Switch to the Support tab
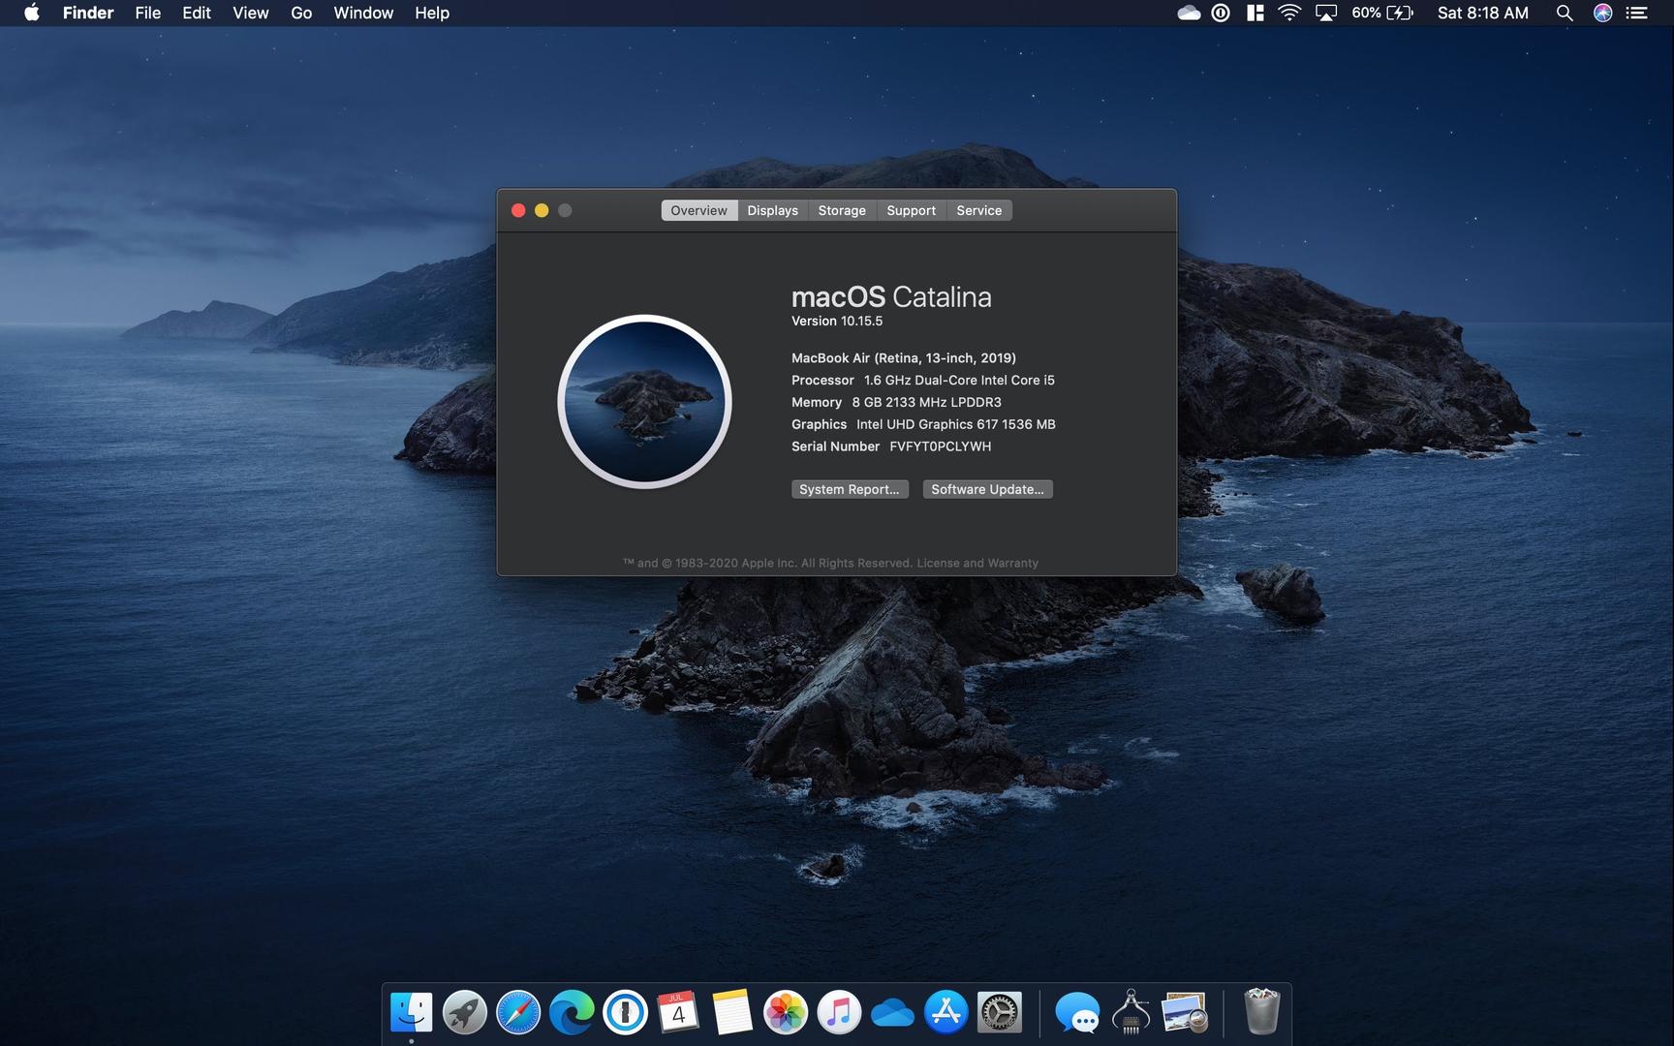The width and height of the screenshot is (1674, 1046). click(x=911, y=210)
